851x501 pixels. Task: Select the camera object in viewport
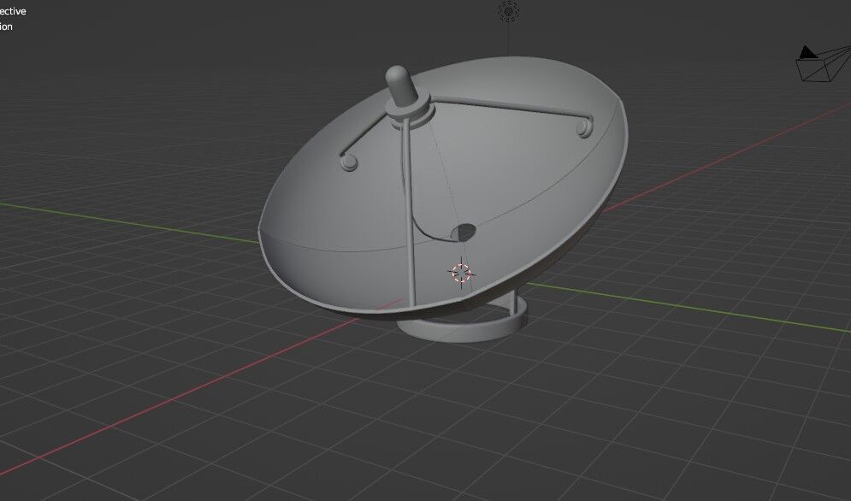(823, 63)
